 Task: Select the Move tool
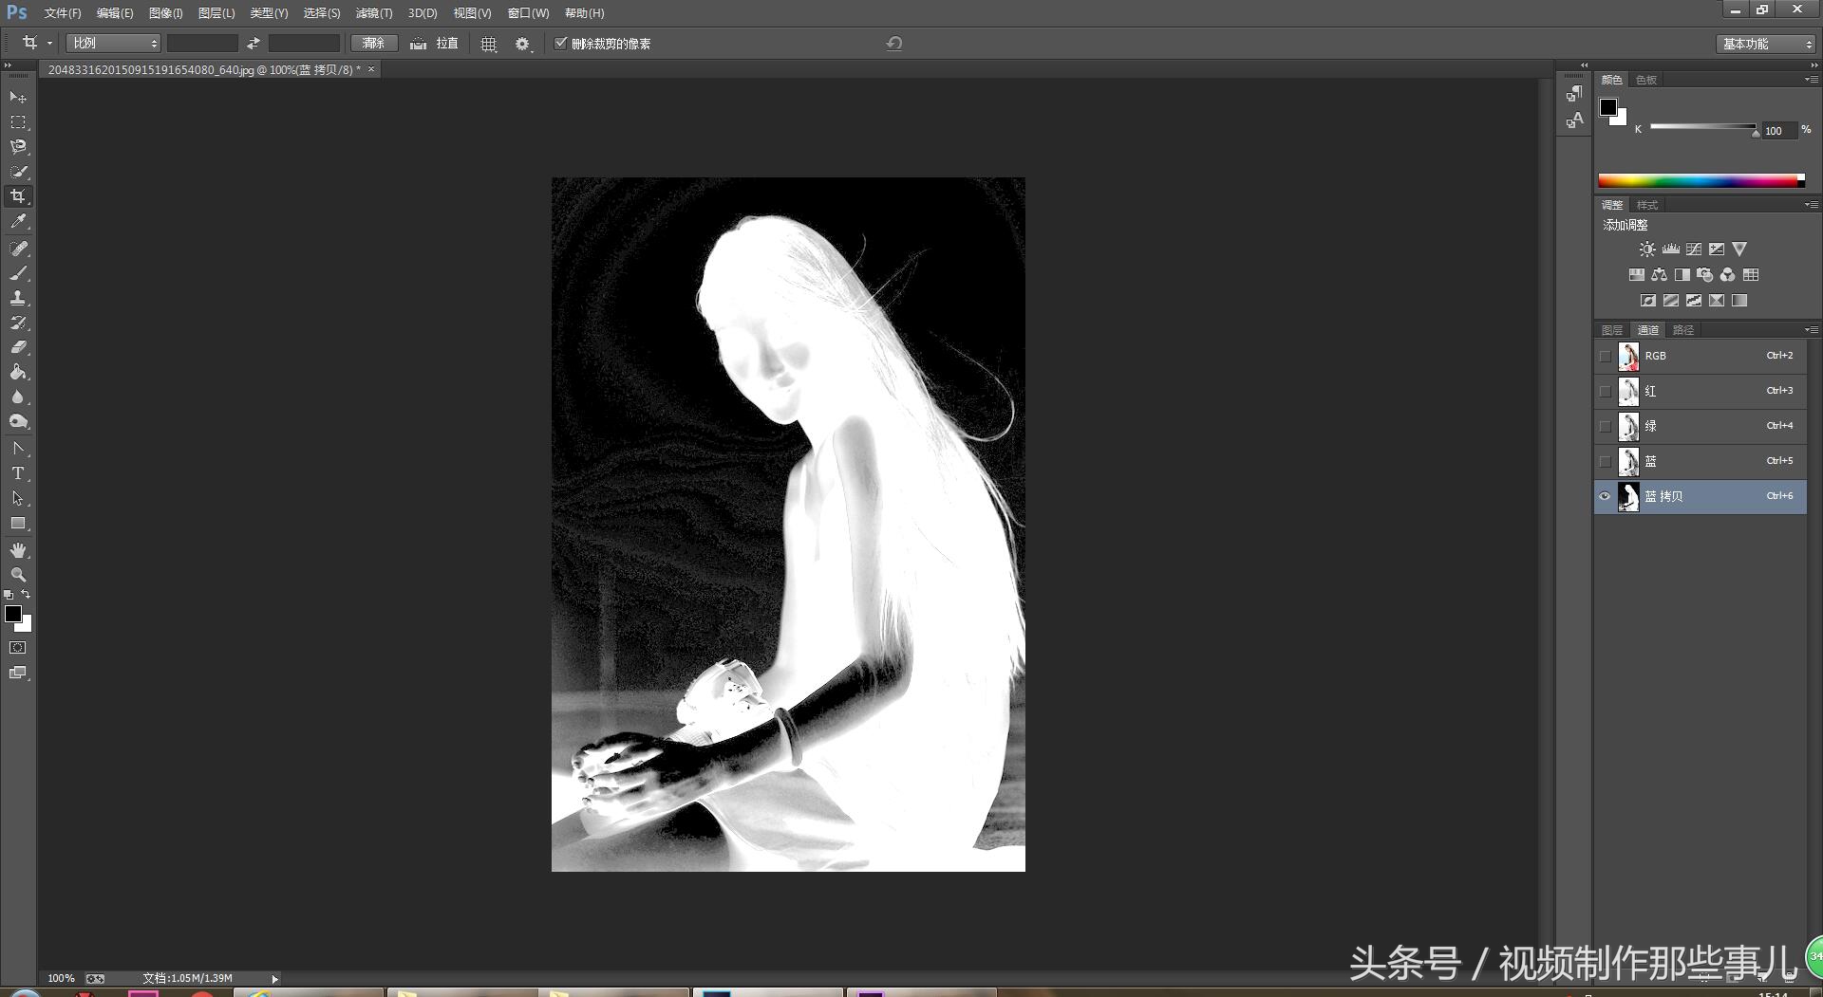(18, 98)
